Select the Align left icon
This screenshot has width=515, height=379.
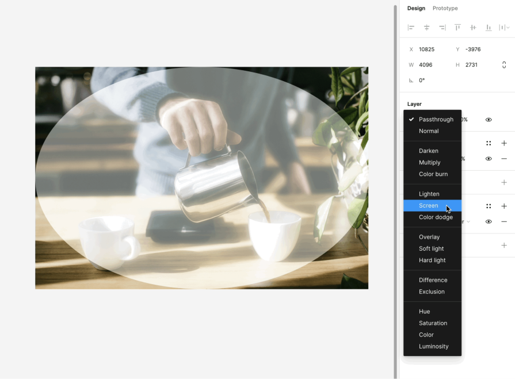[x=411, y=27]
